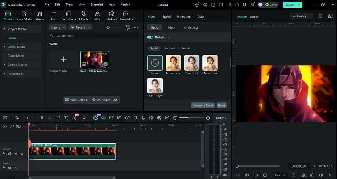Open the Import dropdown
This screenshot has width=337, height=179.
pyautogui.click(x=57, y=27)
